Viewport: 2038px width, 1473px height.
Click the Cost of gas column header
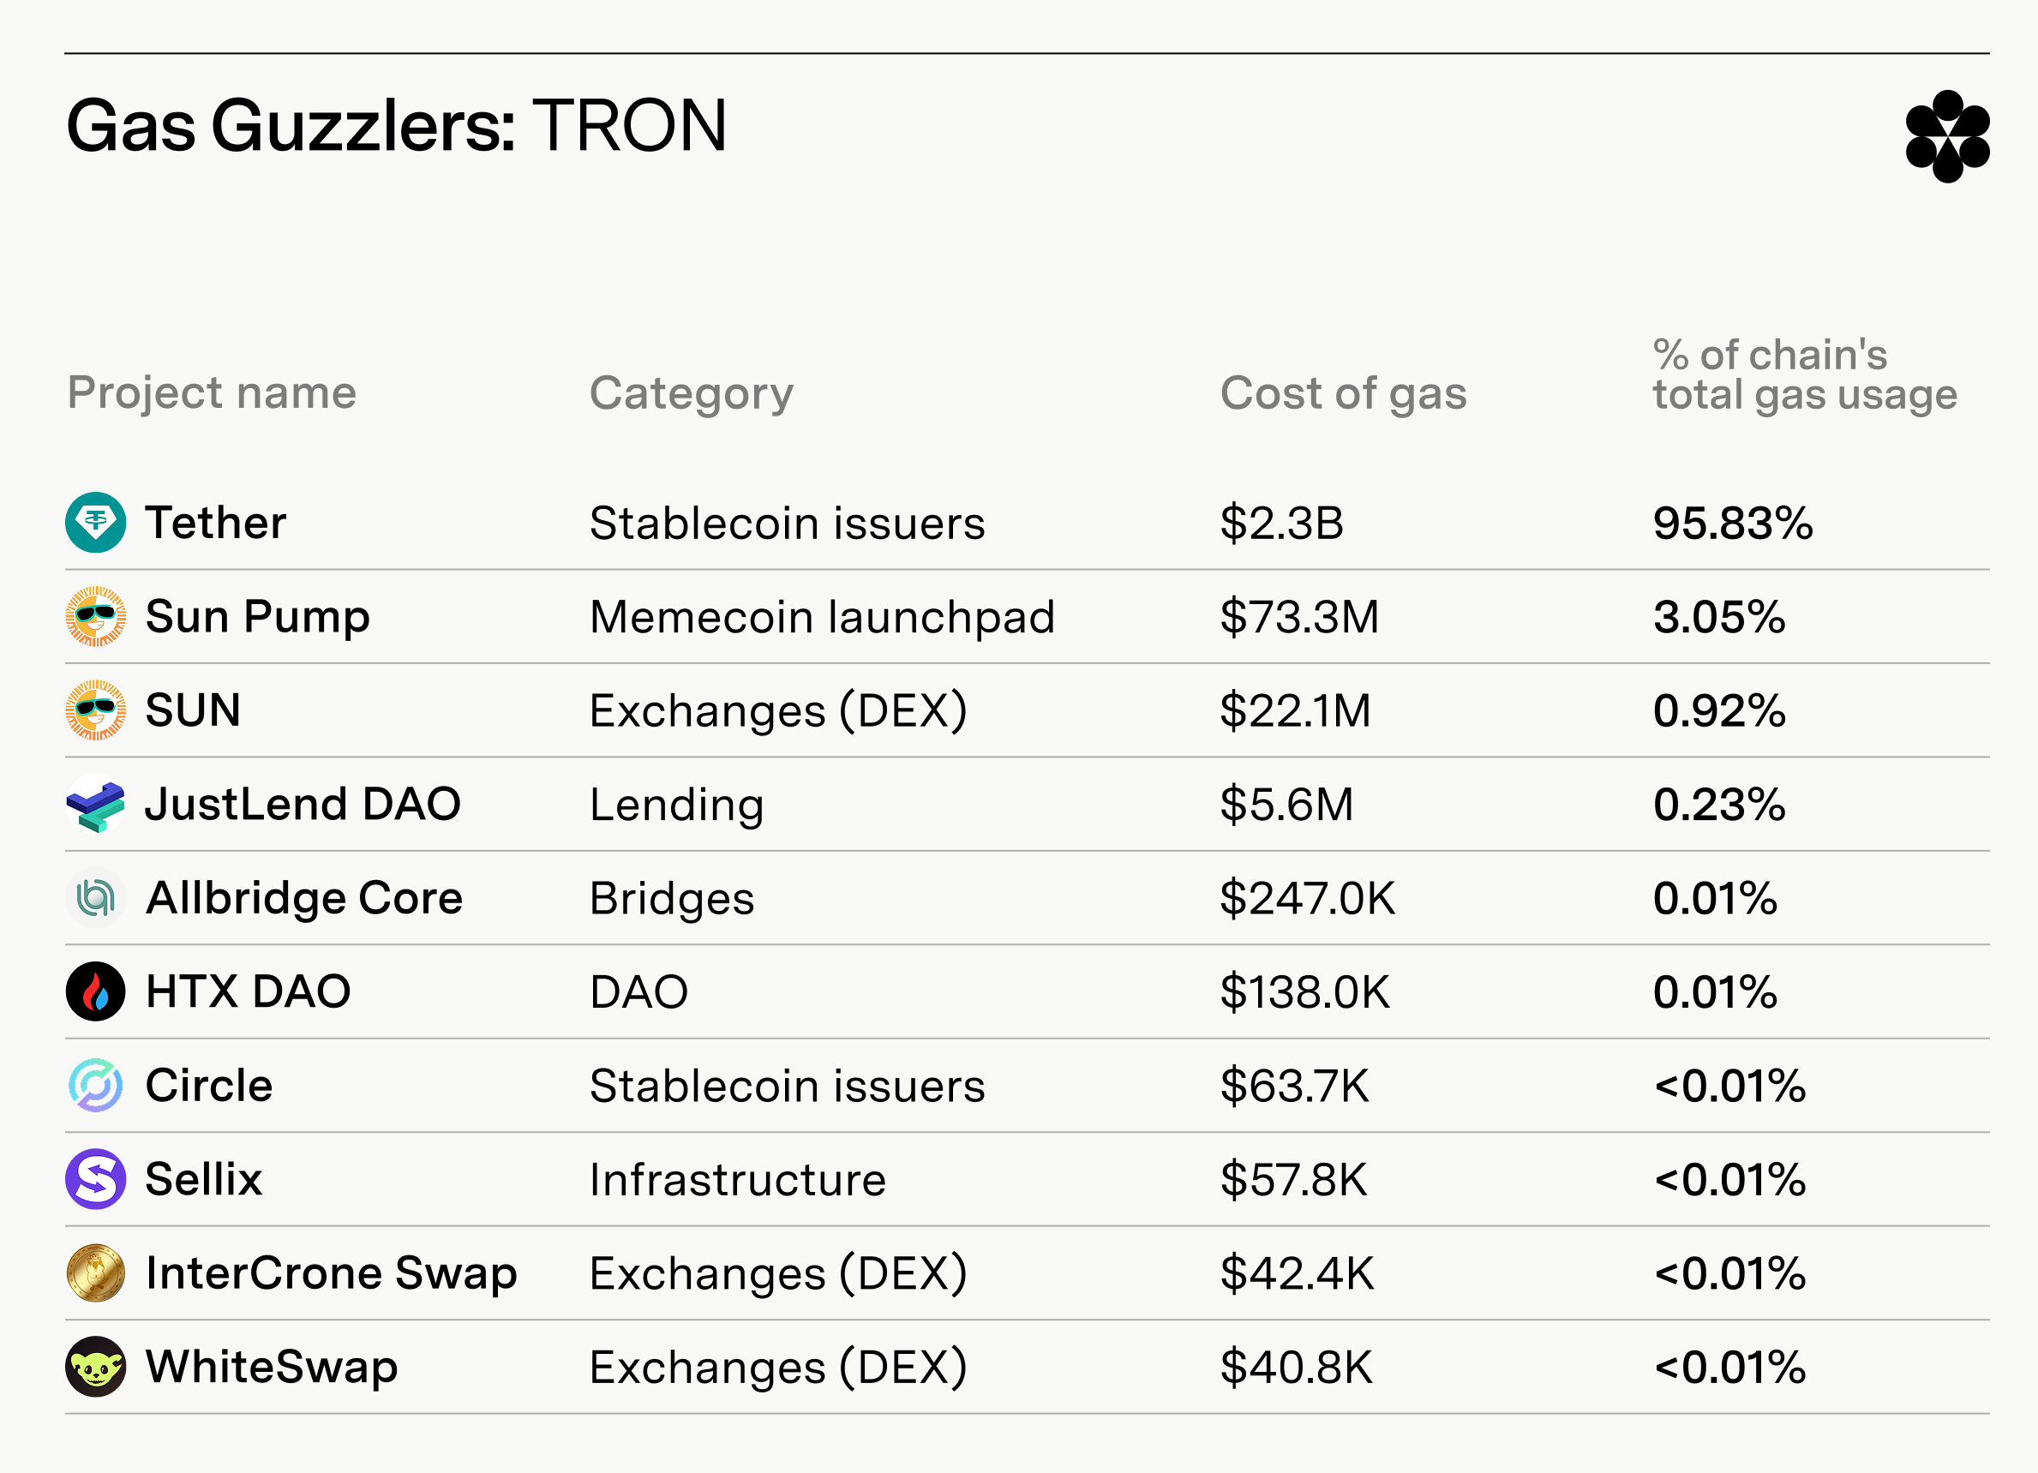1344,393
